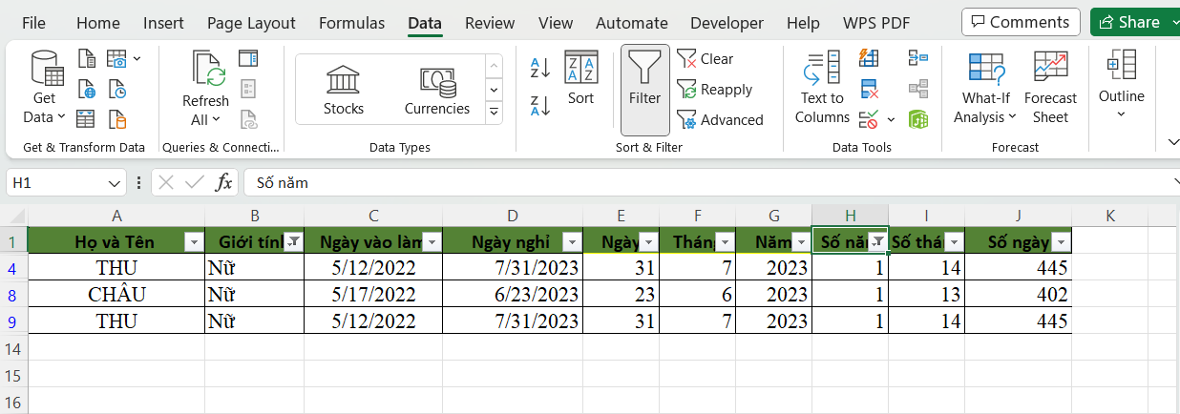This screenshot has height=414, width=1180.
Task: Reapply the filter
Action: click(x=715, y=90)
